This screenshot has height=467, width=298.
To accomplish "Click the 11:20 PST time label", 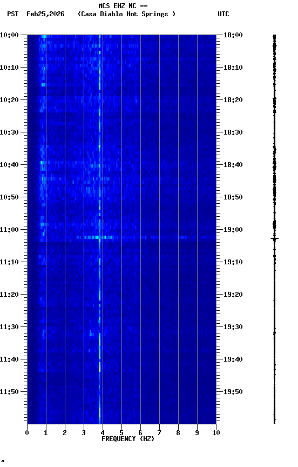I will 9,295.
